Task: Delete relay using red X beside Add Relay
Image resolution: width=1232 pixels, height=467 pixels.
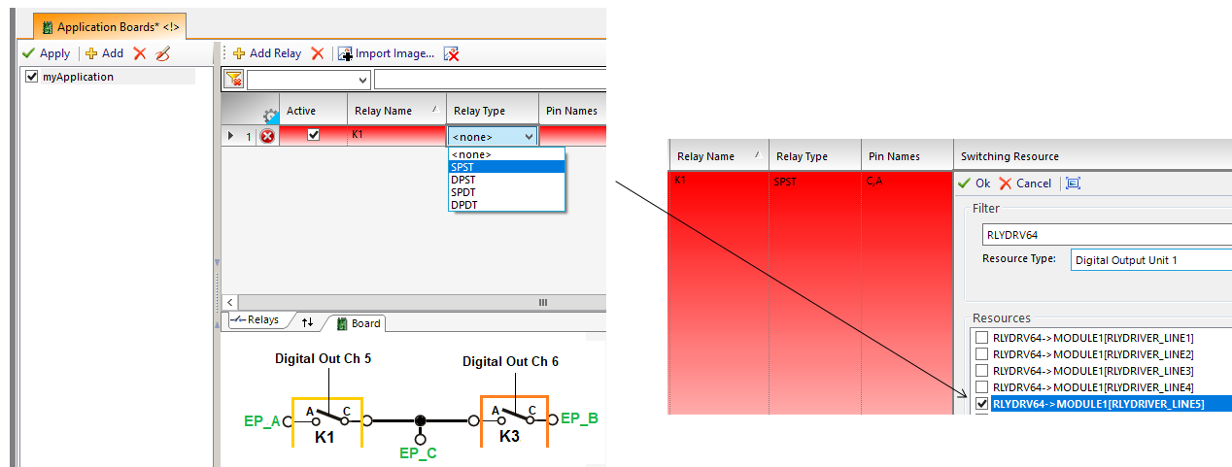Action: 318,53
